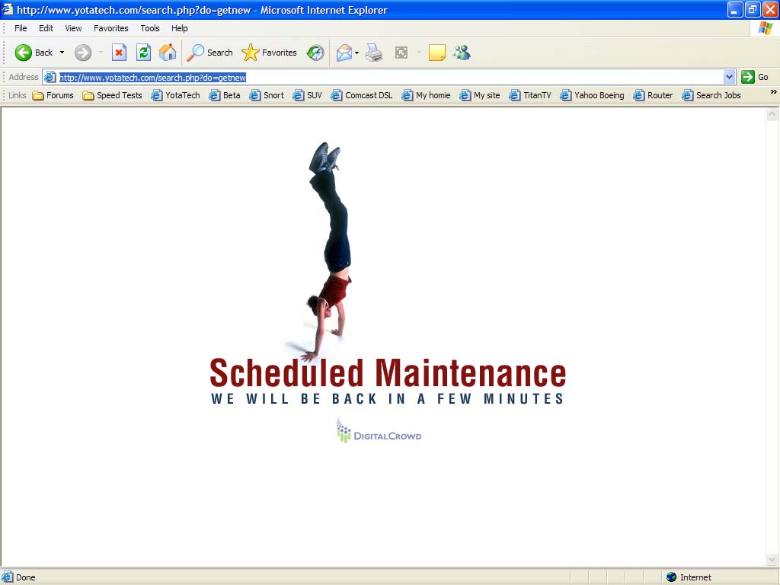Open the My homie link
Image resolution: width=780 pixels, height=585 pixels.
(x=426, y=95)
